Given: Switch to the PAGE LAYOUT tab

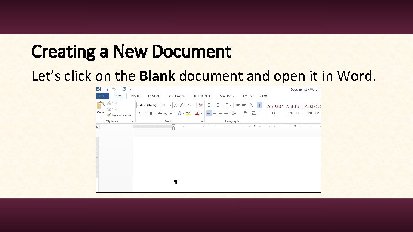Looking at the screenshot, I should coord(176,96).
